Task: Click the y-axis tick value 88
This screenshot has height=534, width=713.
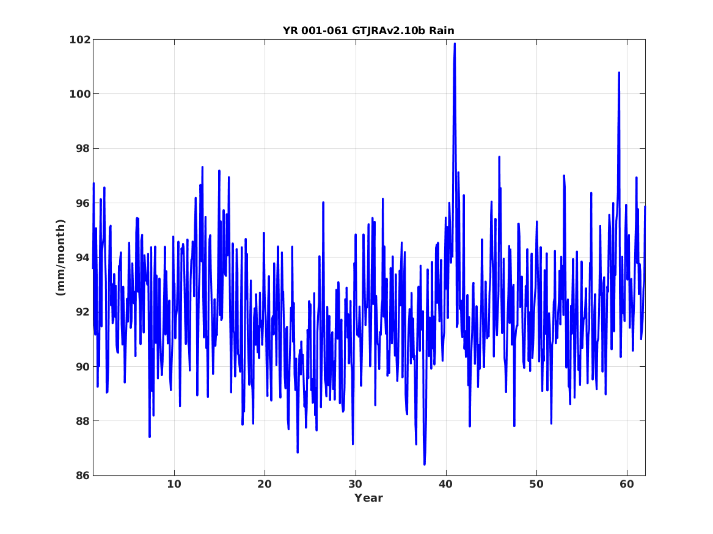Action: tap(82, 421)
